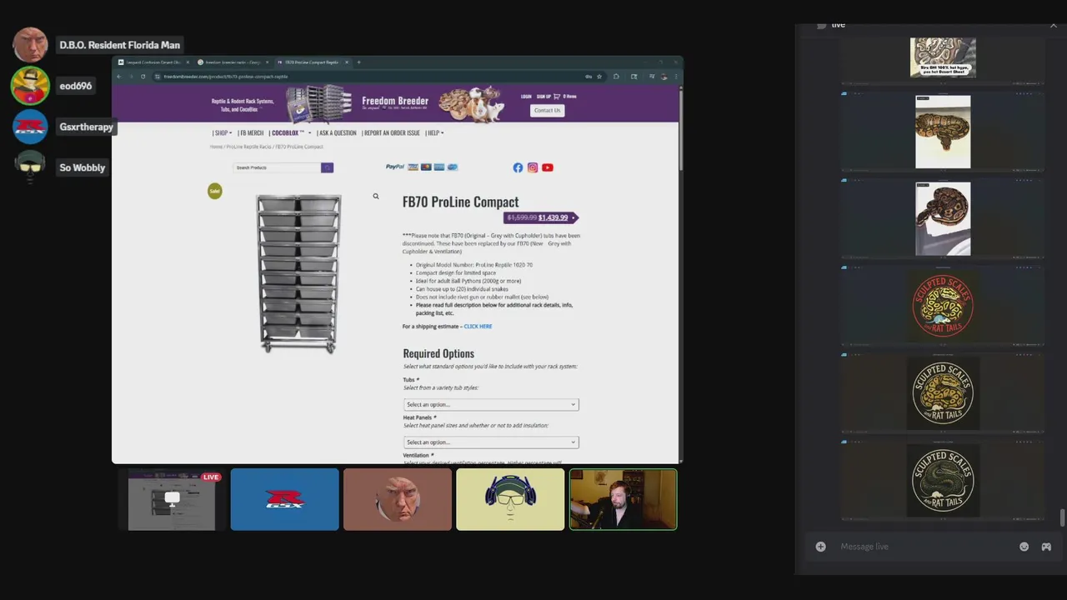Select the LIVE screen share tile
This screenshot has height=600, width=1067.
tap(172, 499)
